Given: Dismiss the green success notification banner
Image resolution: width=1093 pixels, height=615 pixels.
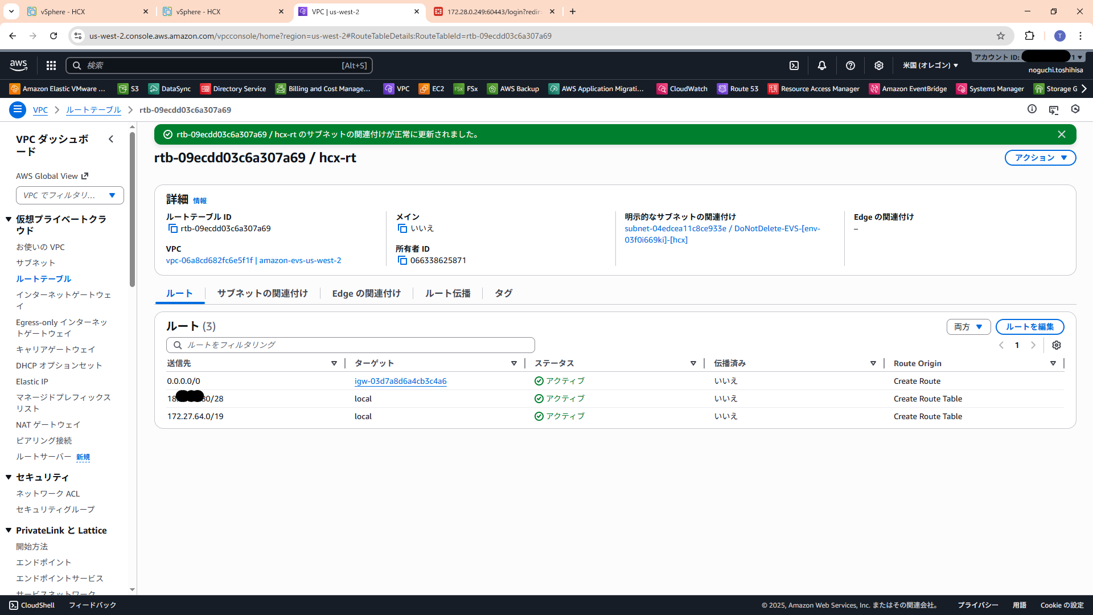Looking at the screenshot, I should [x=1062, y=134].
